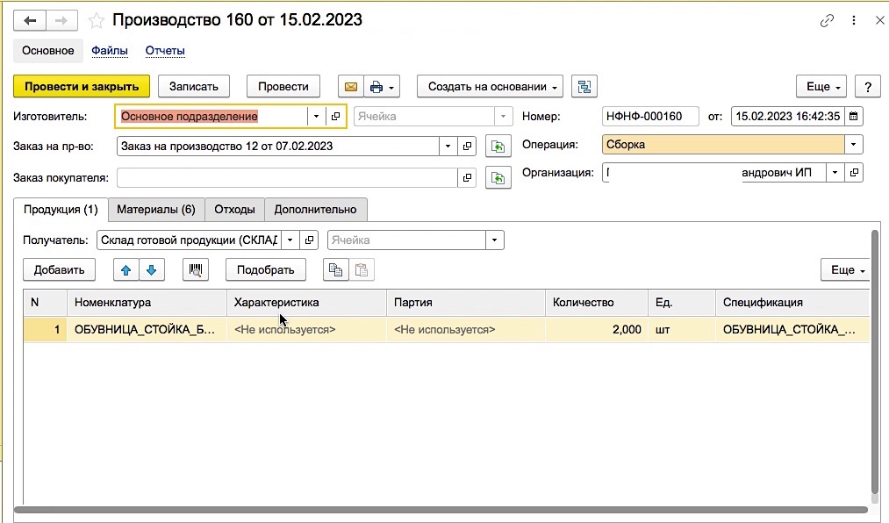This screenshot has width=889, height=523.
Task: Switch to the Материалы (6) tab
Action: coord(156,210)
